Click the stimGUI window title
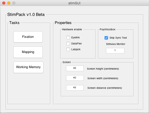 pyautogui.click(x=74, y=3)
